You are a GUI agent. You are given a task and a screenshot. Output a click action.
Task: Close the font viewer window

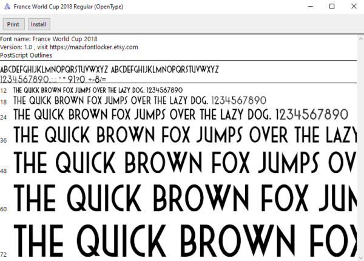pos(354,7)
